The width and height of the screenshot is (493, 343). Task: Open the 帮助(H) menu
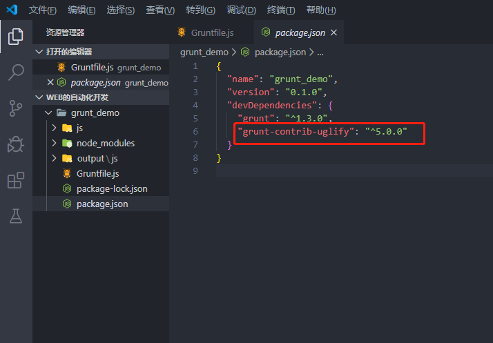(x=321, y=10)
